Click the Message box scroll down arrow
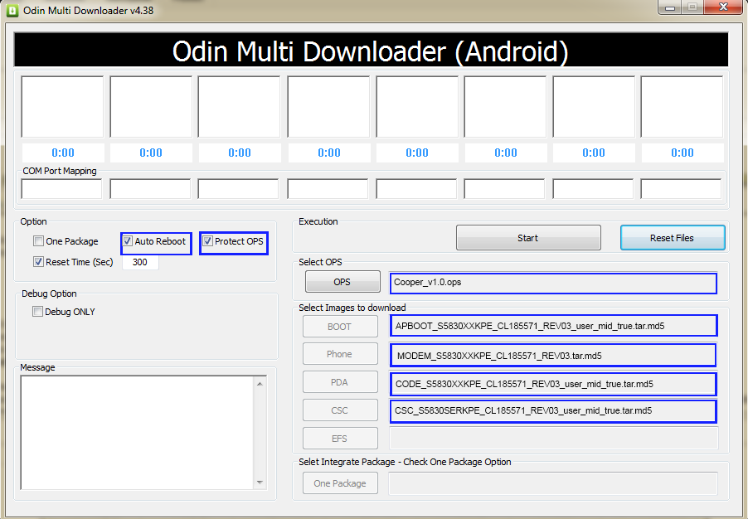This screenshot has width=748, height=519. pyautogui.click(x=260, y=483)
